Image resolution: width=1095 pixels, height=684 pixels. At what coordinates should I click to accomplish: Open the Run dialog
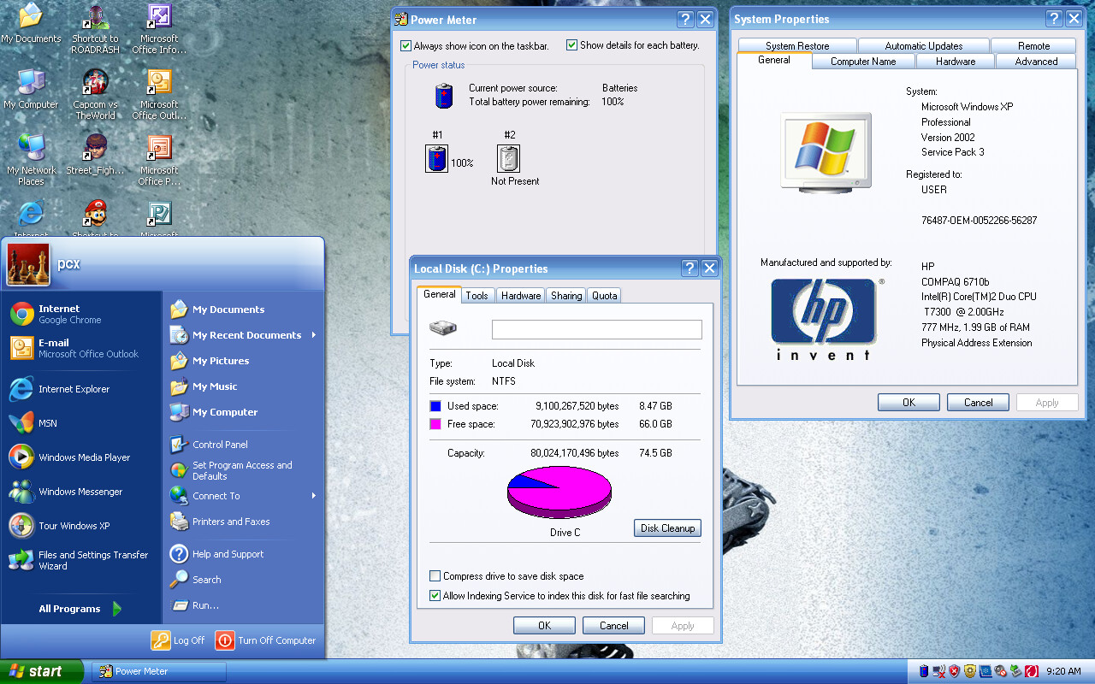pyautogui.click(x=244, y=605)
